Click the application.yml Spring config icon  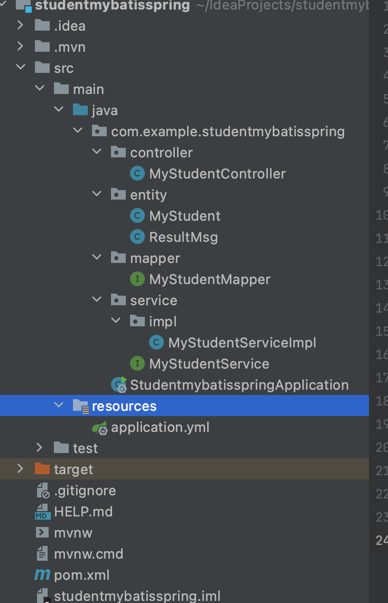coord(100,428)
